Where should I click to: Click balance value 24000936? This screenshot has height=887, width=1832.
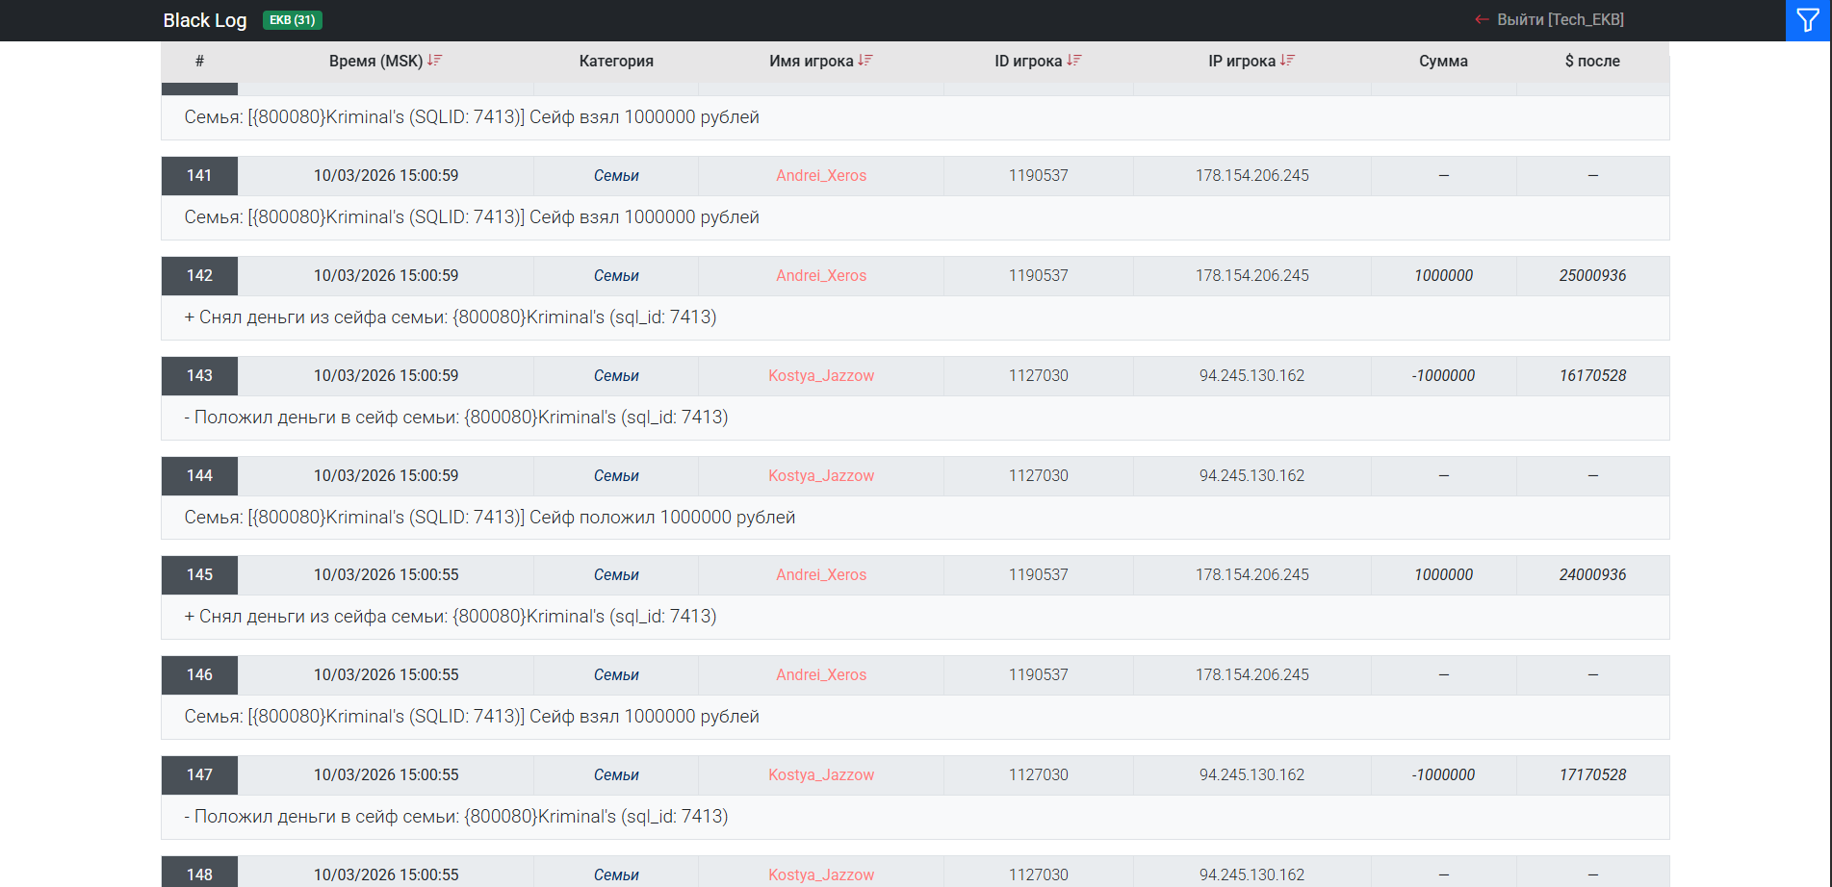point(1592,575)
